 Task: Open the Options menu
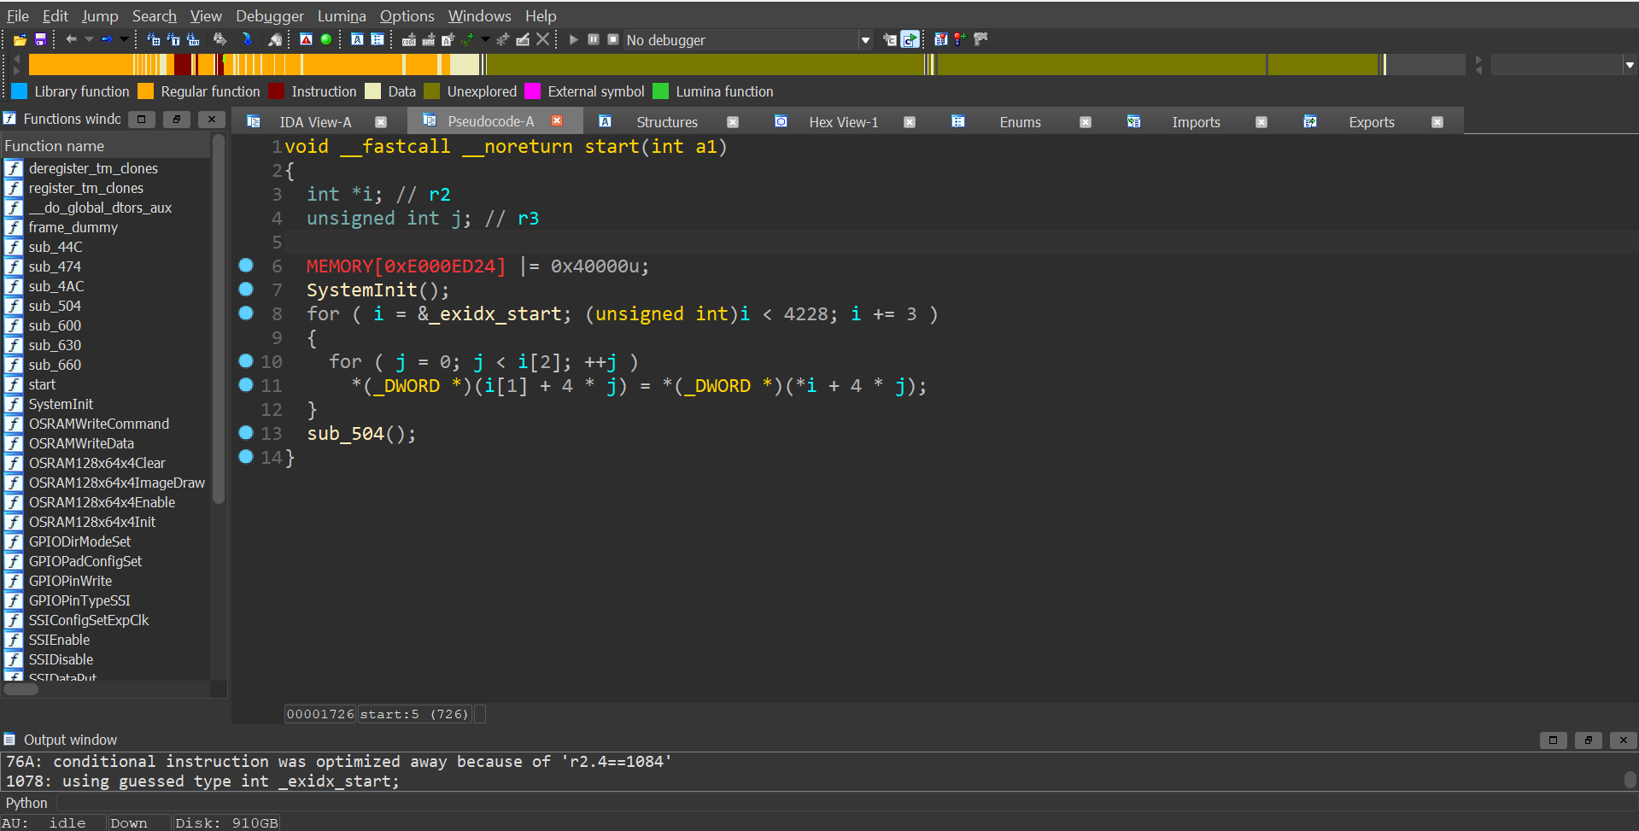pyautogui.click(x=407, y=15)
